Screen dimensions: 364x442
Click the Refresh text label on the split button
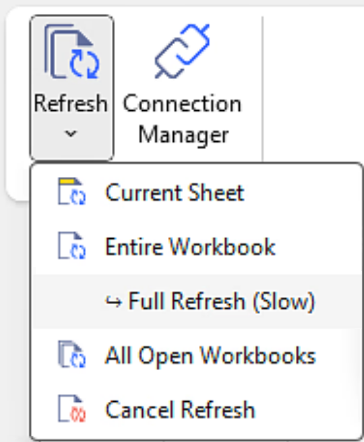click(71, 103)
